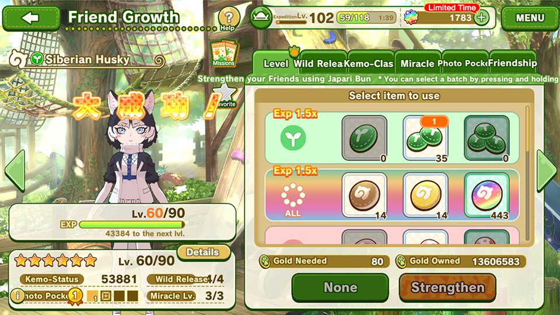560x315 pixels.
Task: Show previous friend with left green arrow
Action: click(15, 171)
